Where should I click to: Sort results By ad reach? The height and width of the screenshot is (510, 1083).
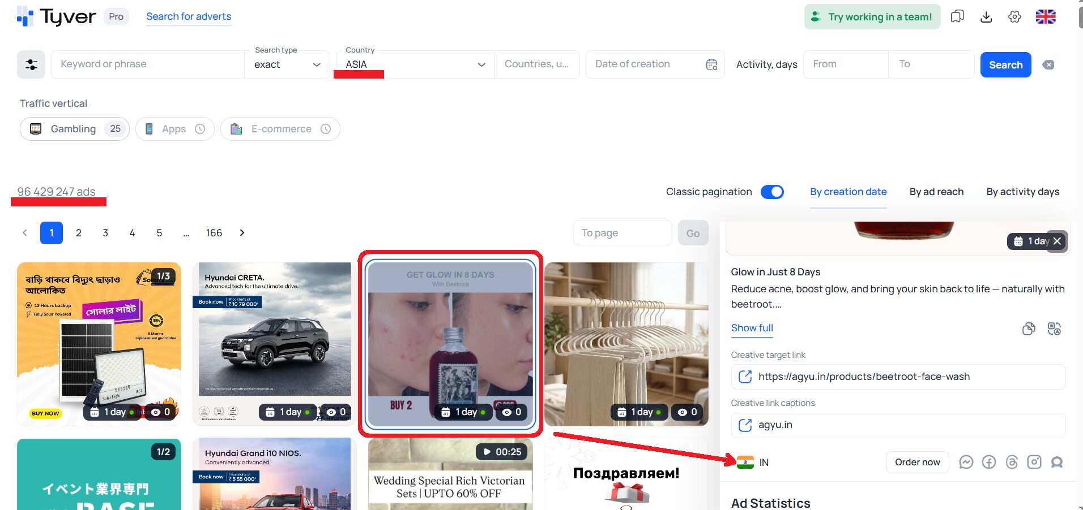pos(936,192)
